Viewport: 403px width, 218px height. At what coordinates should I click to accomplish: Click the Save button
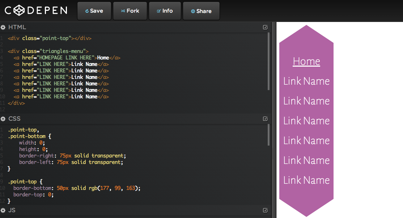[x=94, y=11]
